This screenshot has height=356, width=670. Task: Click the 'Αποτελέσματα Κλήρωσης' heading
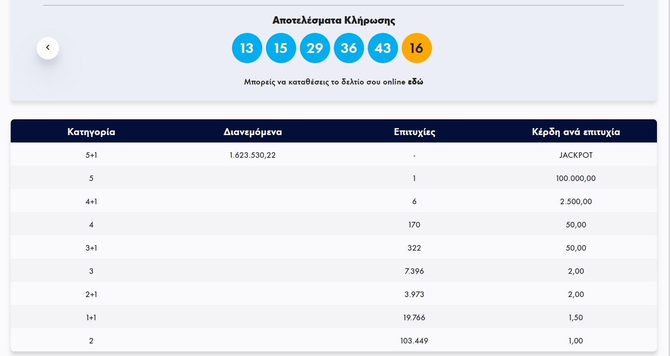[333, 20]
